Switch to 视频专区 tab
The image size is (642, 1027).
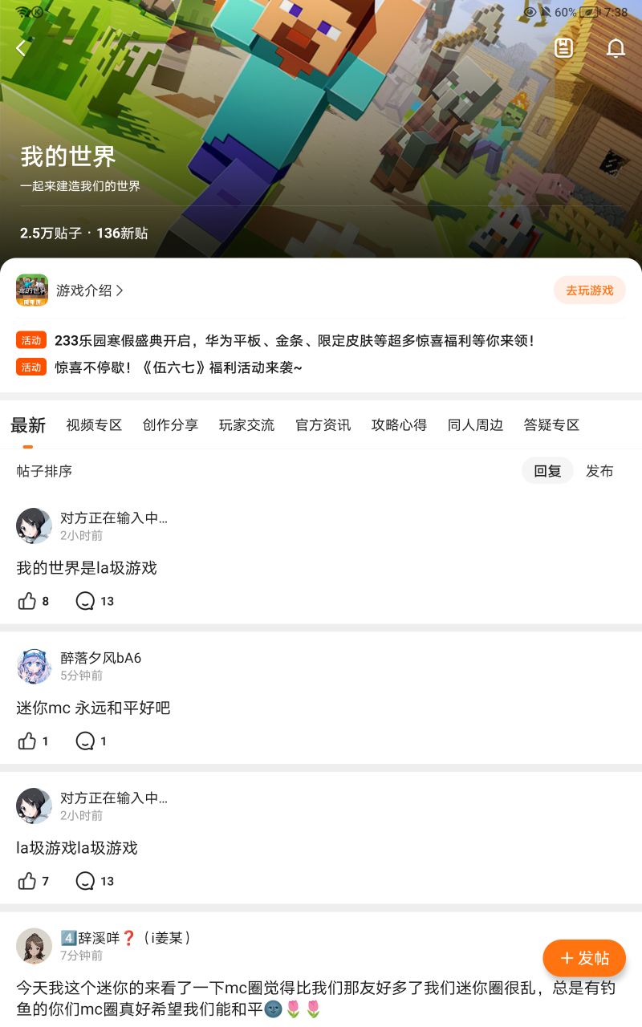[x=94, y=425]
